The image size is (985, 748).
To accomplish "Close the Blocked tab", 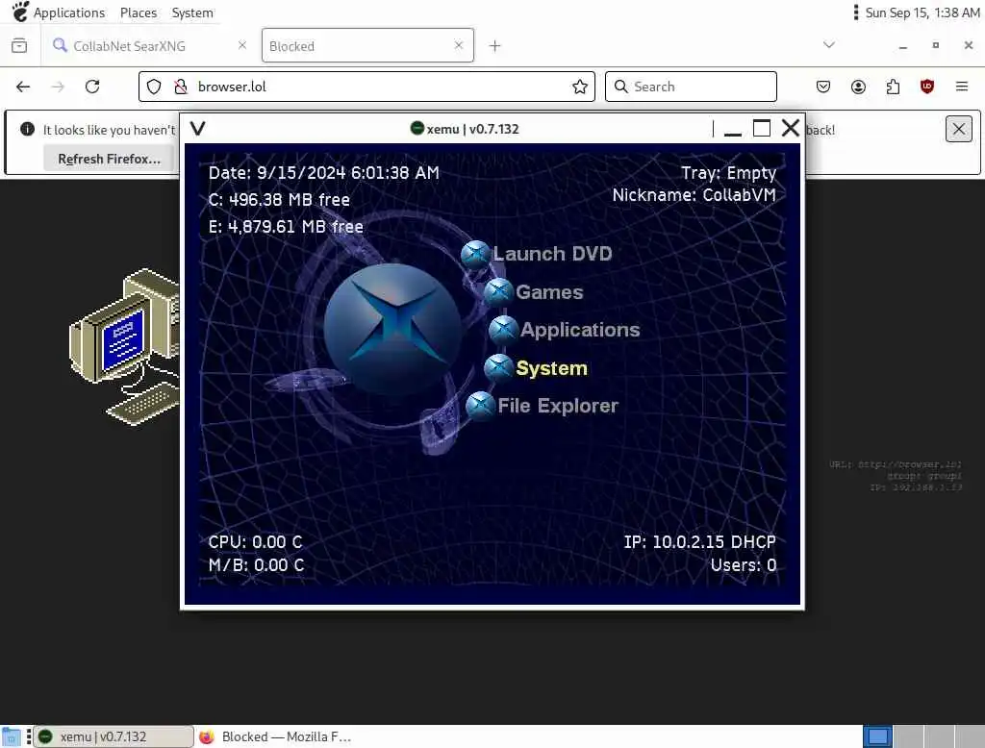I will 459,45.
